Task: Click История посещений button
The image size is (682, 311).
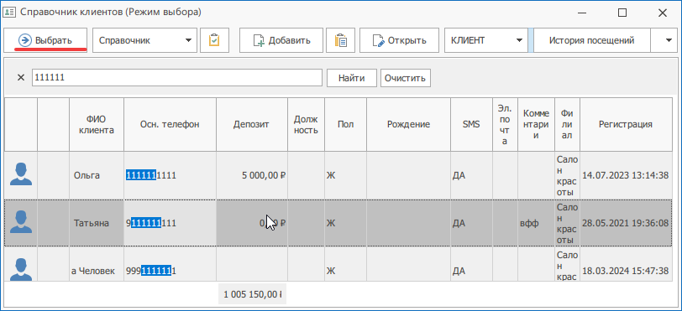Action: tap(591, 40)
